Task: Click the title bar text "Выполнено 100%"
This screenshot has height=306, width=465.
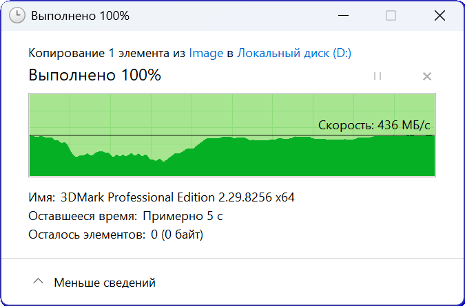Action: [80, 15]
